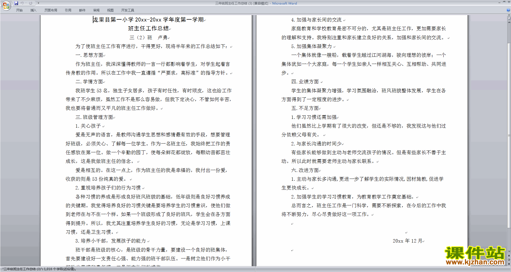
Task: Switch to the 插入 ribbon tab
Action: pyautogui.click(x=33, y=10)
